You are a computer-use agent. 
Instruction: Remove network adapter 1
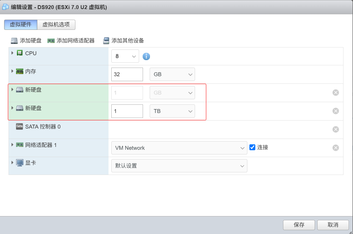336,148
